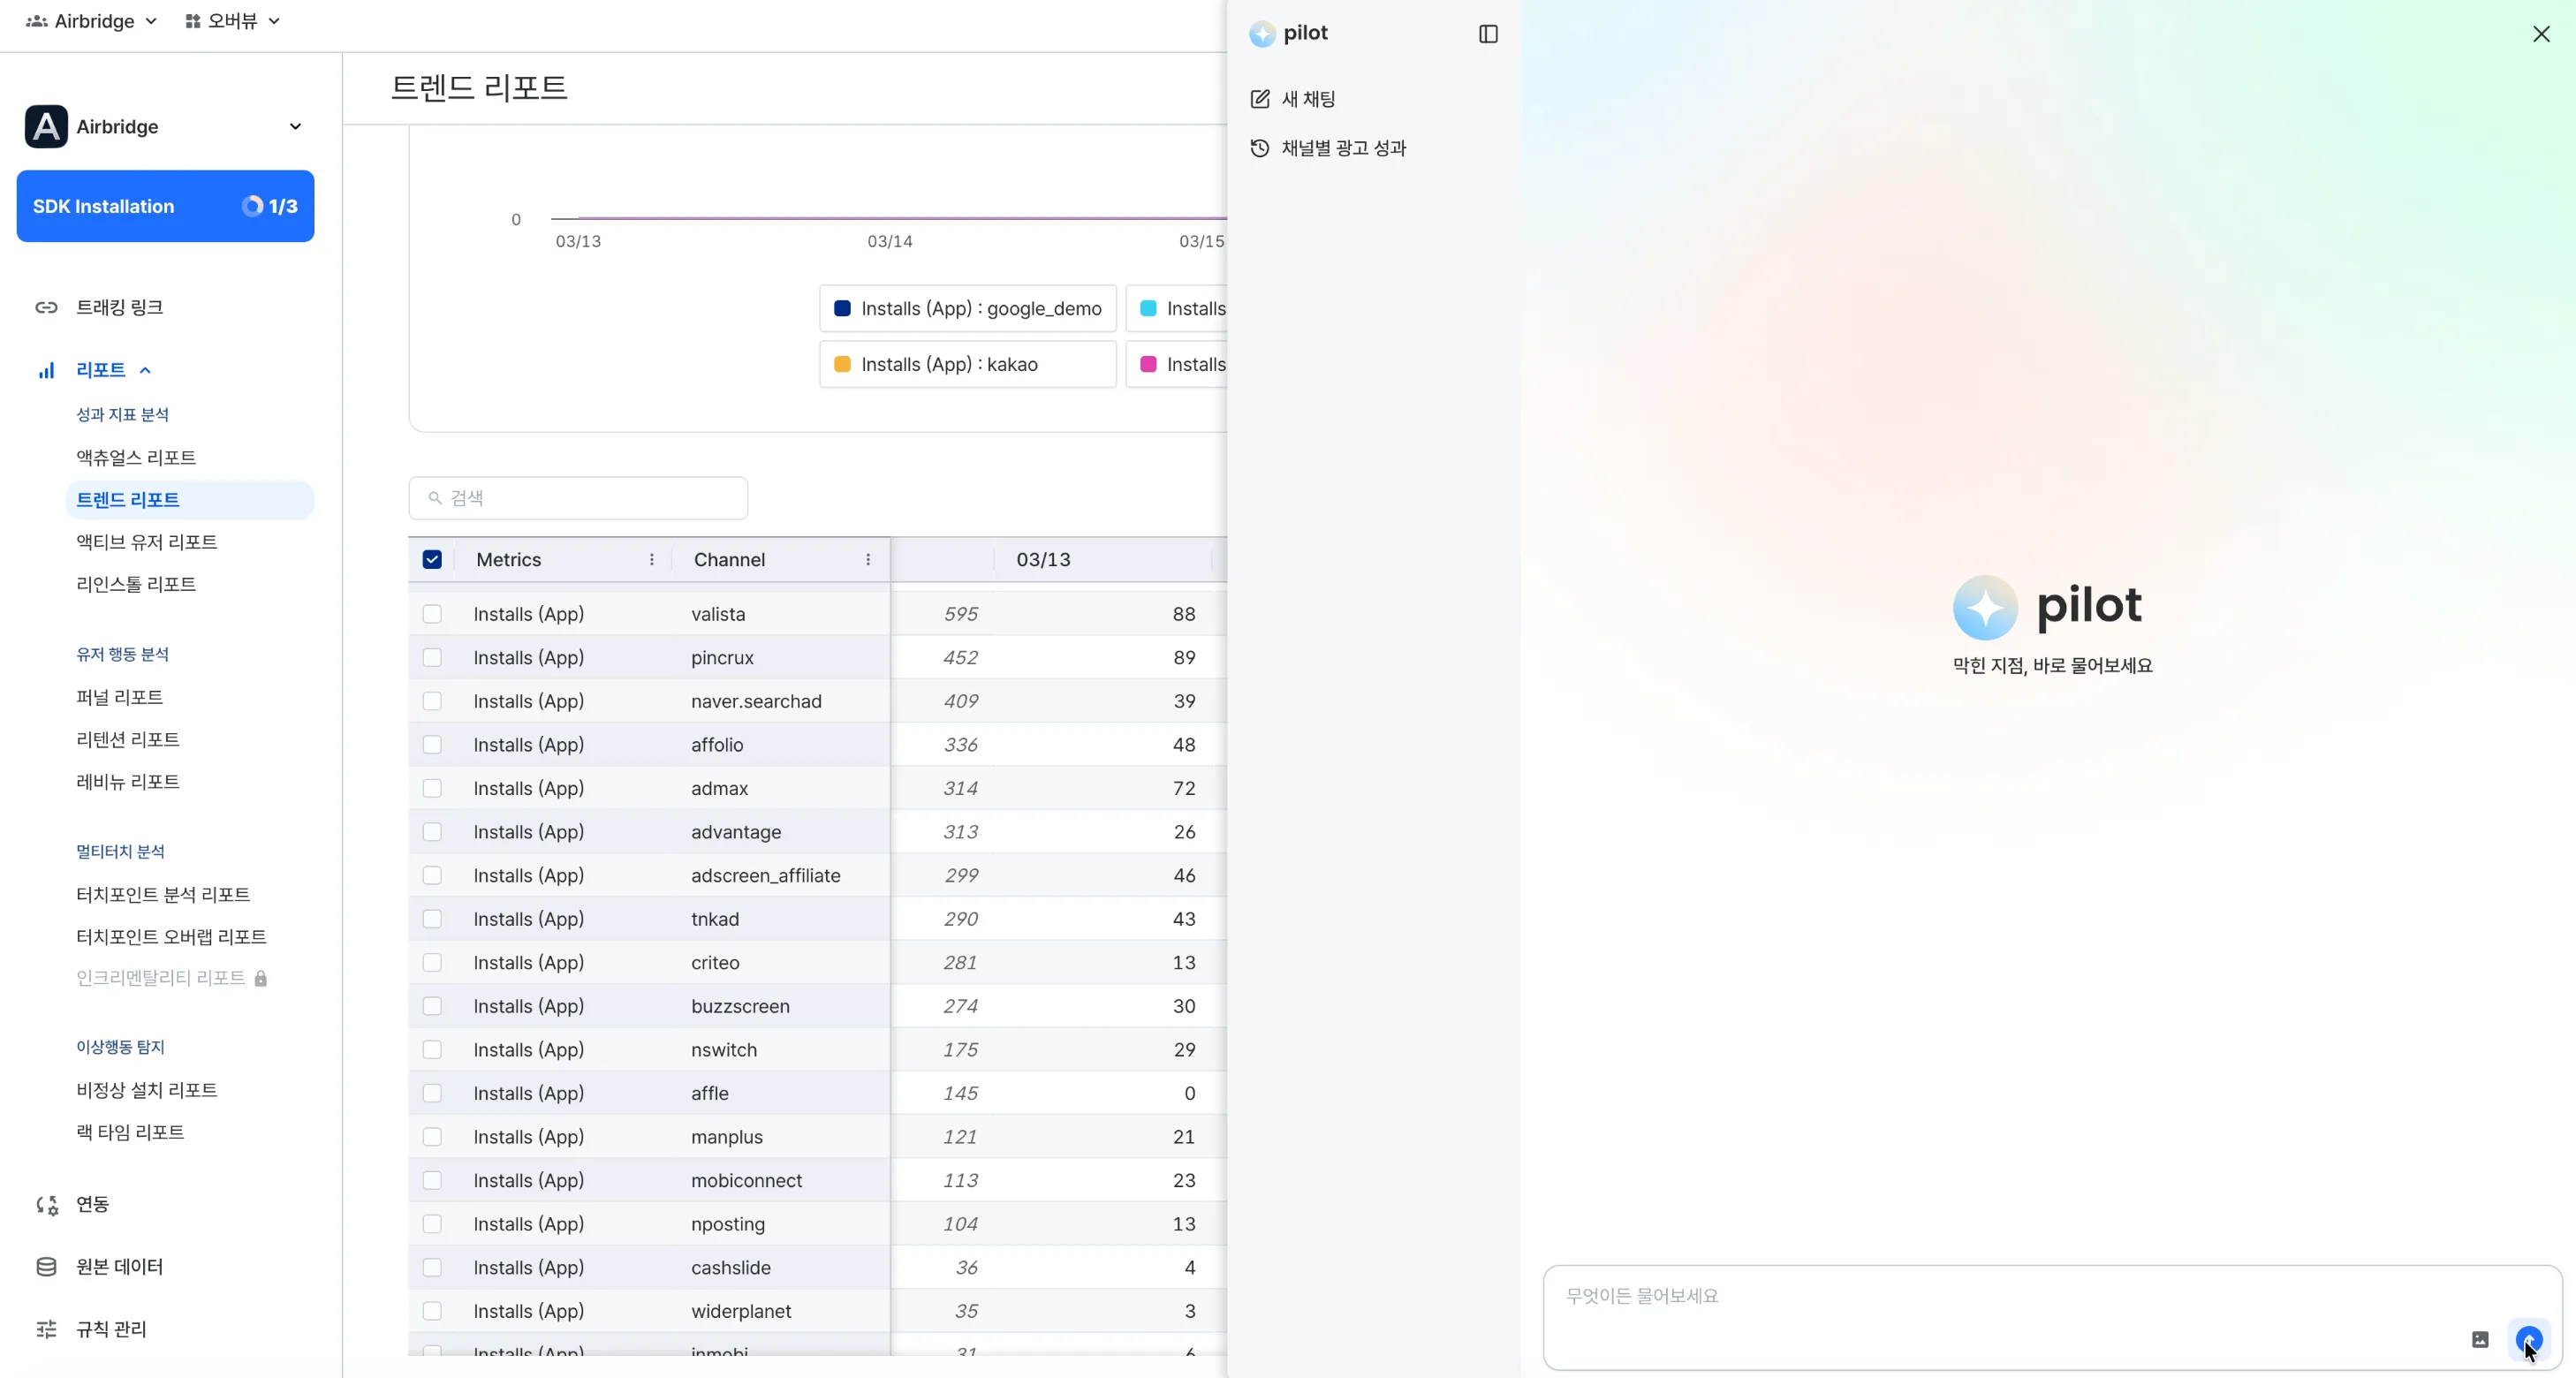Check the adscreen_affiliate row checkbox
Viewport: 2576px width, 1378px height.
(x=432, y=876)
